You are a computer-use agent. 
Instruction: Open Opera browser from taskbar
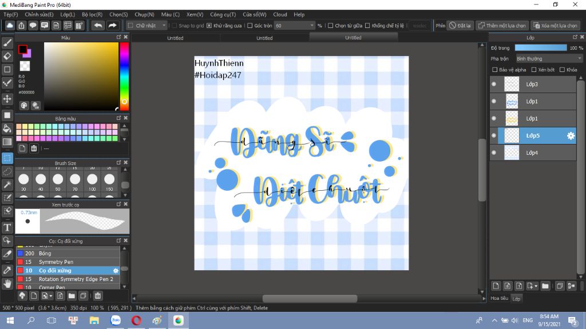click(x=136, y=320)
